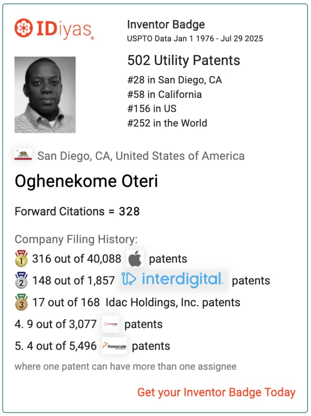Click the #28 in San Diego ranking
Image resolution: width=311 pixels, height=416 pixels.
175,80
